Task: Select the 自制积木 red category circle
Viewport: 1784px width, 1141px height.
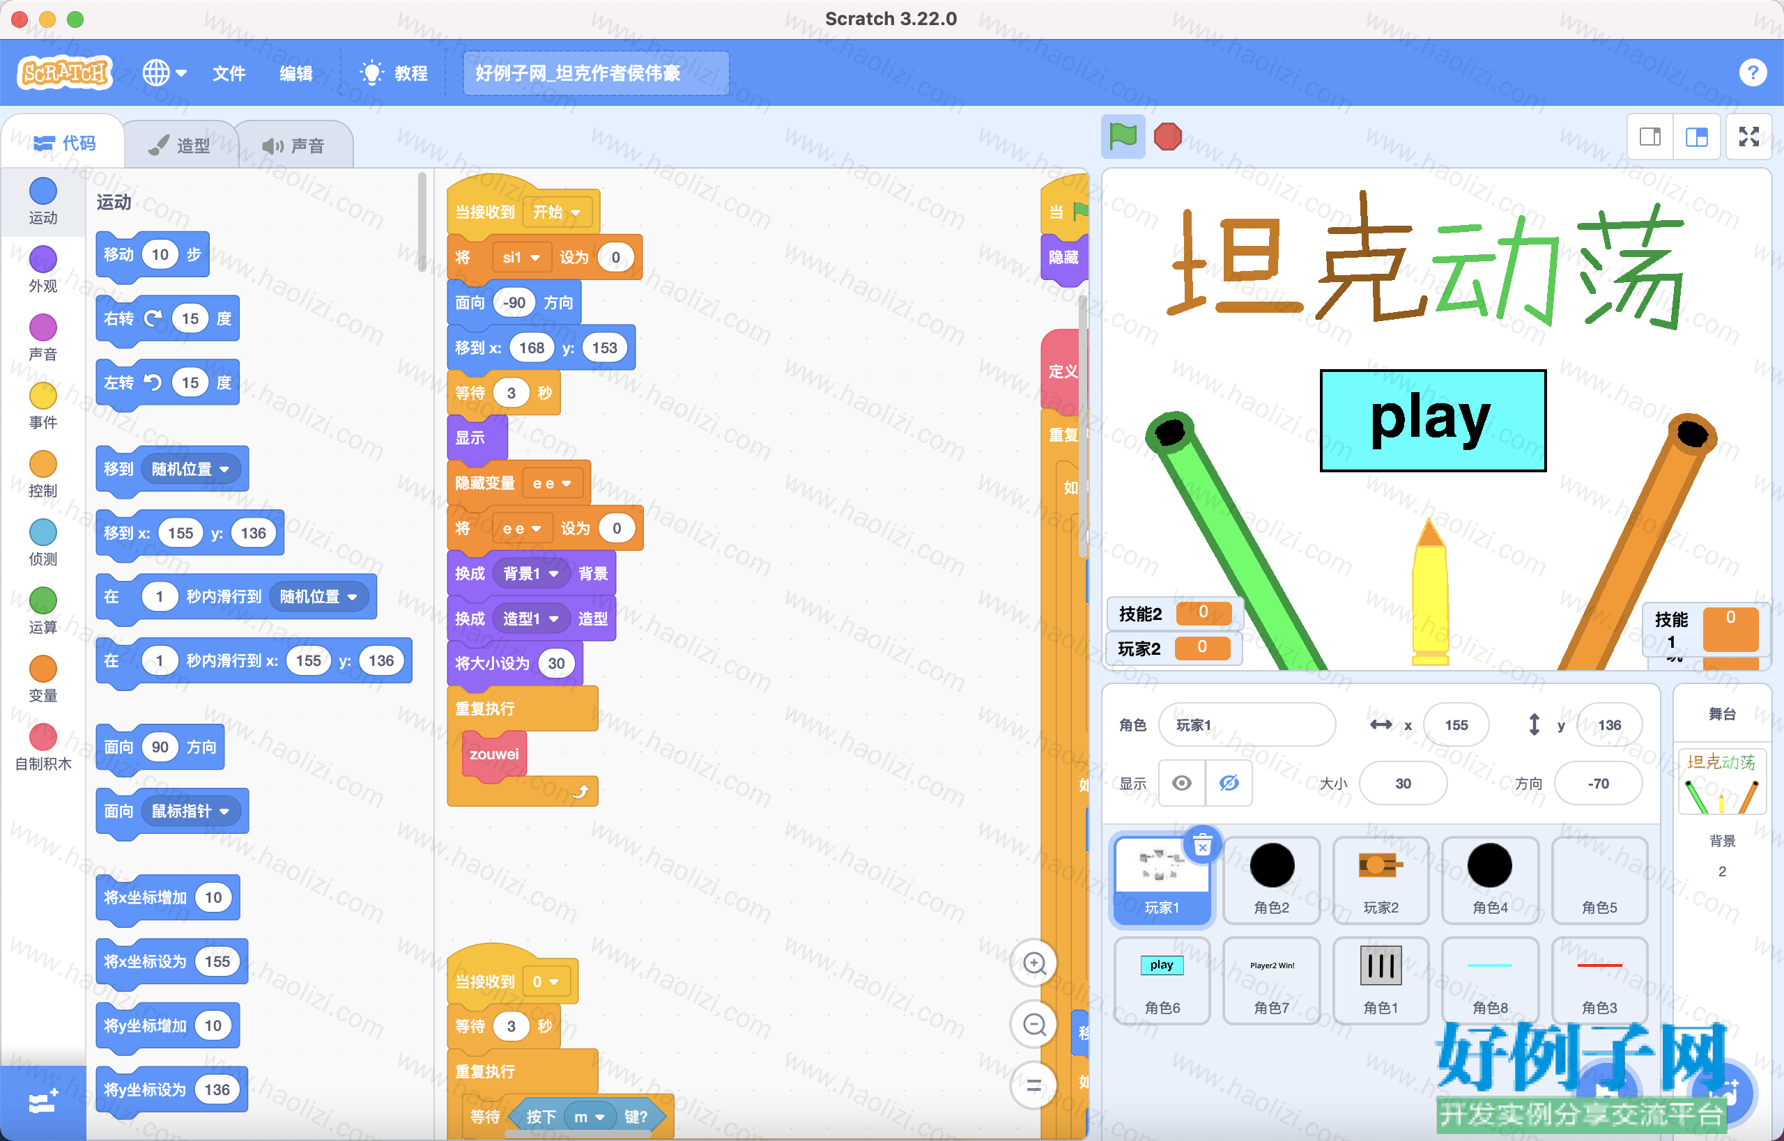Action: tap(43, 736)
